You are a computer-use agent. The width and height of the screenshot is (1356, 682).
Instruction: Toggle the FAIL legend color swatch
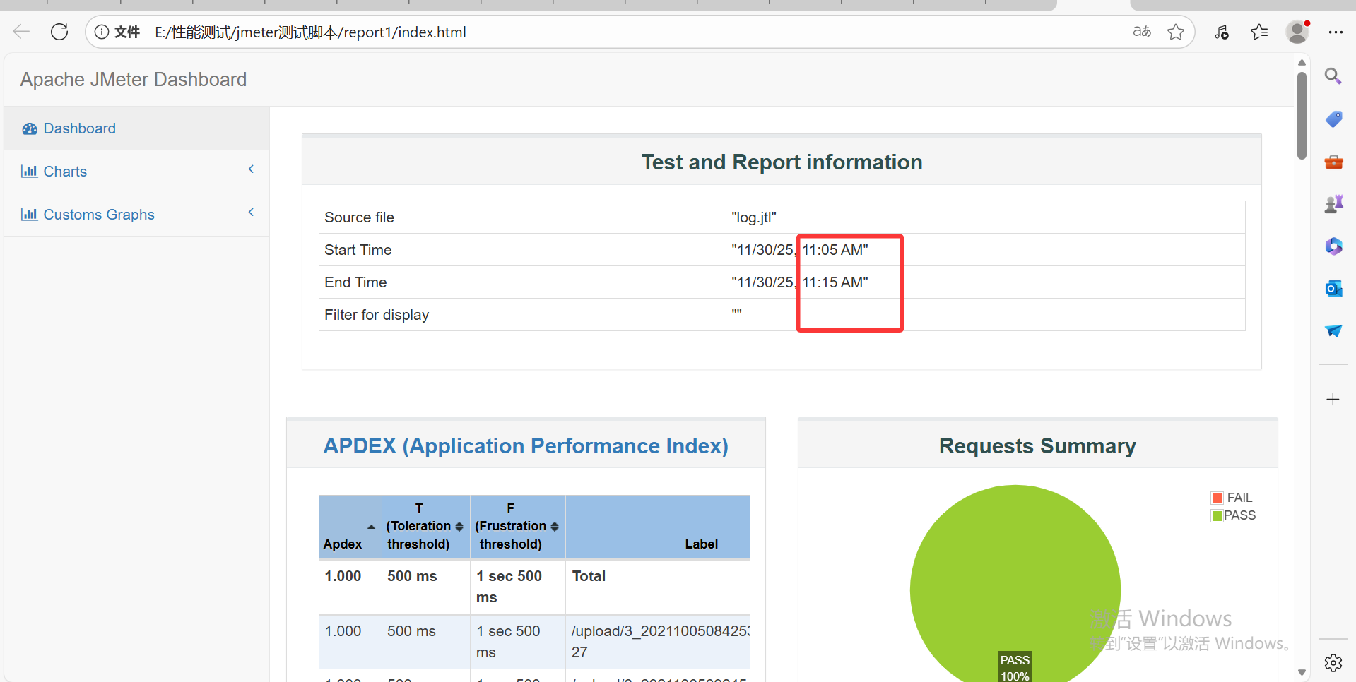(1218, 498)
